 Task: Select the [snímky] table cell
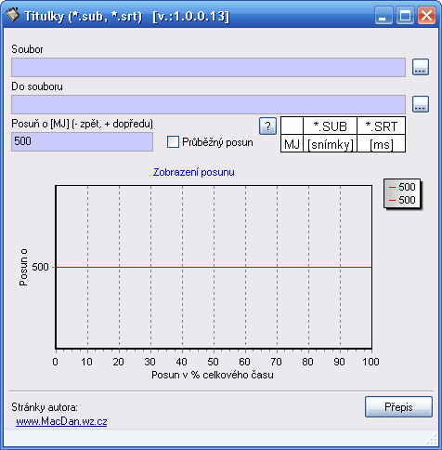click(x=331, y=143)
